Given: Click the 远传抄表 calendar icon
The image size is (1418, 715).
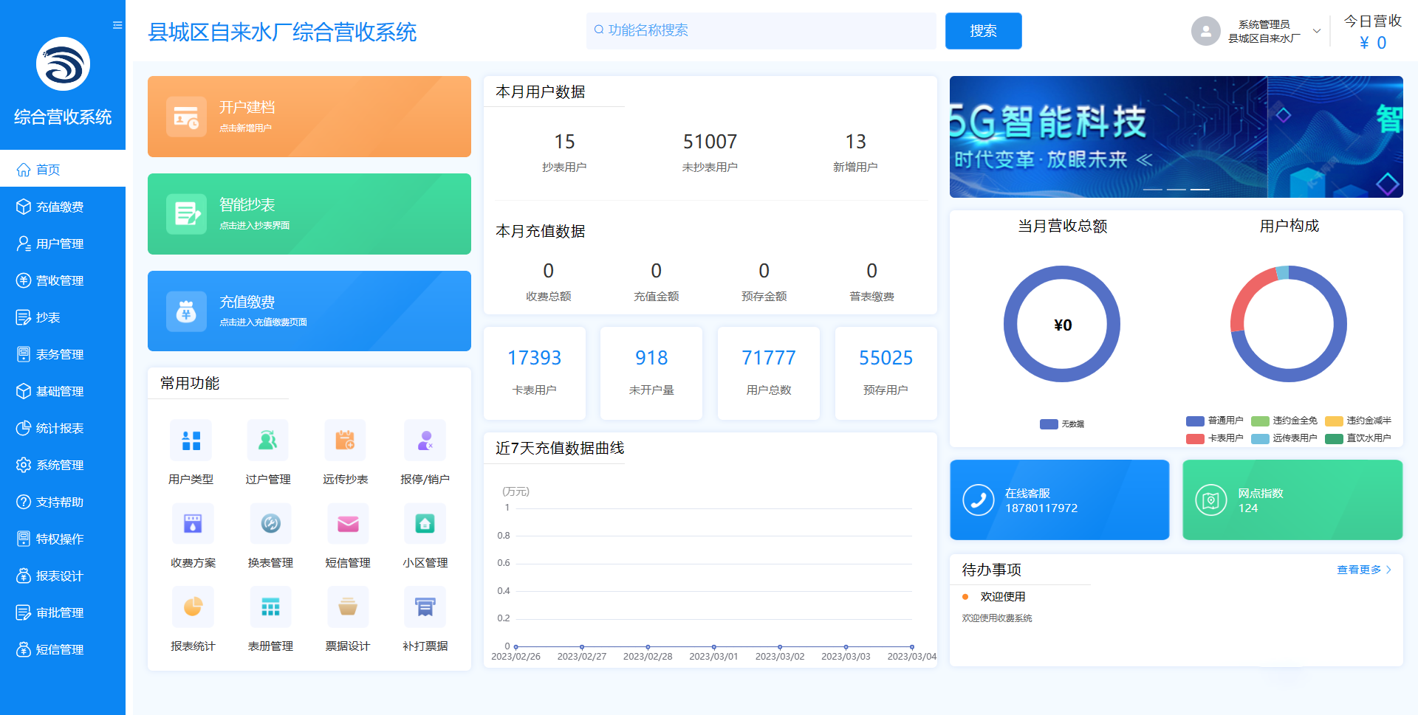Looking at the screenshot, I should 345,441.
